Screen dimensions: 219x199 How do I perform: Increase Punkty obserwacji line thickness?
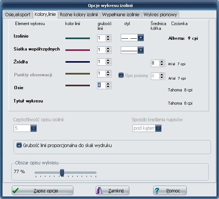108,72
